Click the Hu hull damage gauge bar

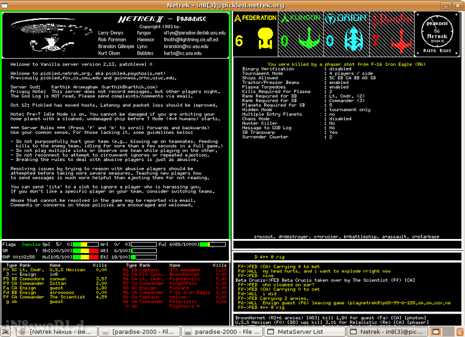(x=85, y=257)
